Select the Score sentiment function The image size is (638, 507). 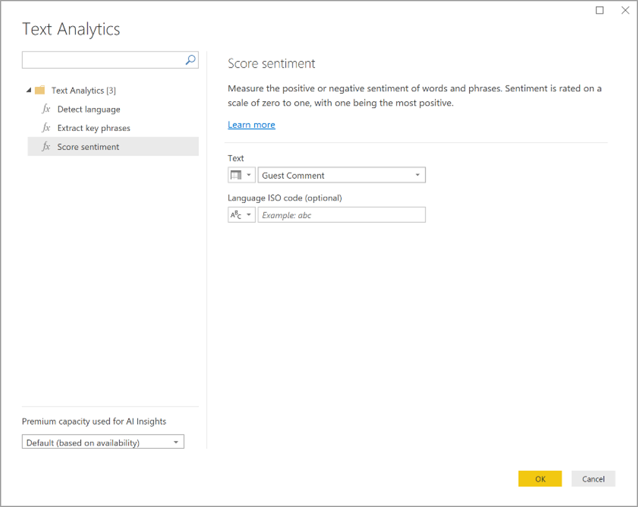point(113,146)
